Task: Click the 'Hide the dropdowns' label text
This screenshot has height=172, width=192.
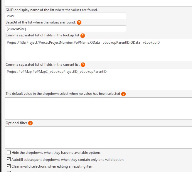Action: tap(56, 153)
